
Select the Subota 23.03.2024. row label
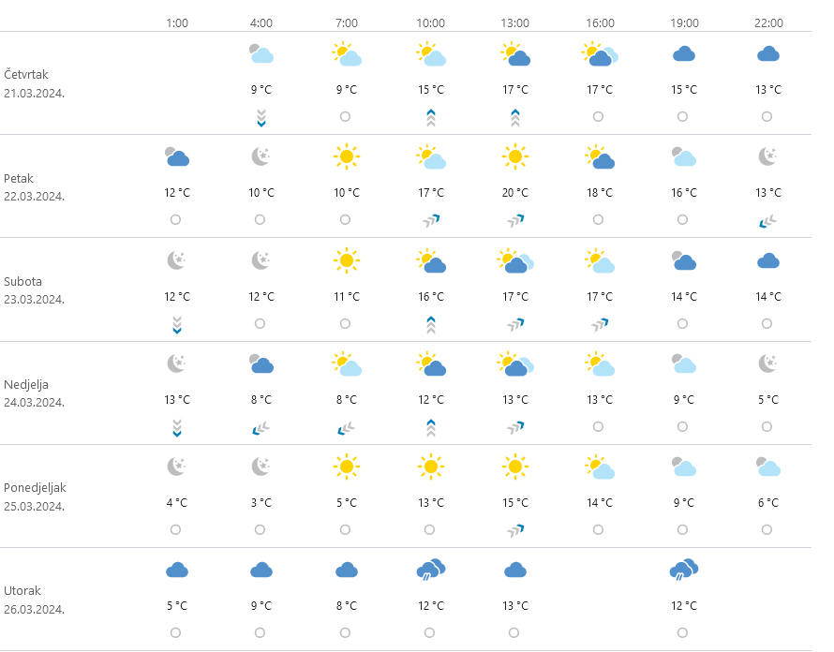36,289
